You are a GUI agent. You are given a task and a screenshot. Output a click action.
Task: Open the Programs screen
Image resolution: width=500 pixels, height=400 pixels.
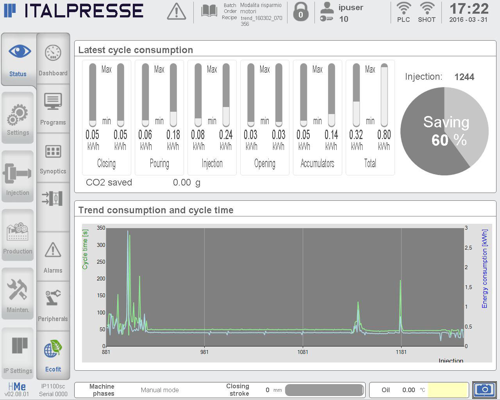(53, 109)
